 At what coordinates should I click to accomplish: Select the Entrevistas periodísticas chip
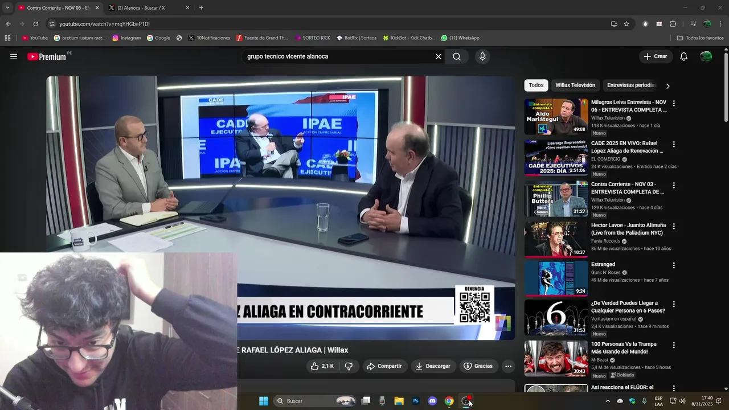point(631,85)
